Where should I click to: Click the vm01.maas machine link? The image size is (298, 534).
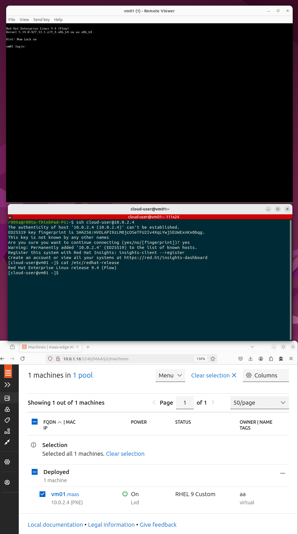(65, 494)
